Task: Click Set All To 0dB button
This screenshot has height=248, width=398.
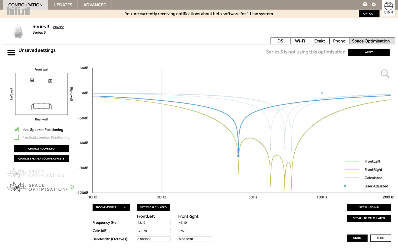Action: 369,208
